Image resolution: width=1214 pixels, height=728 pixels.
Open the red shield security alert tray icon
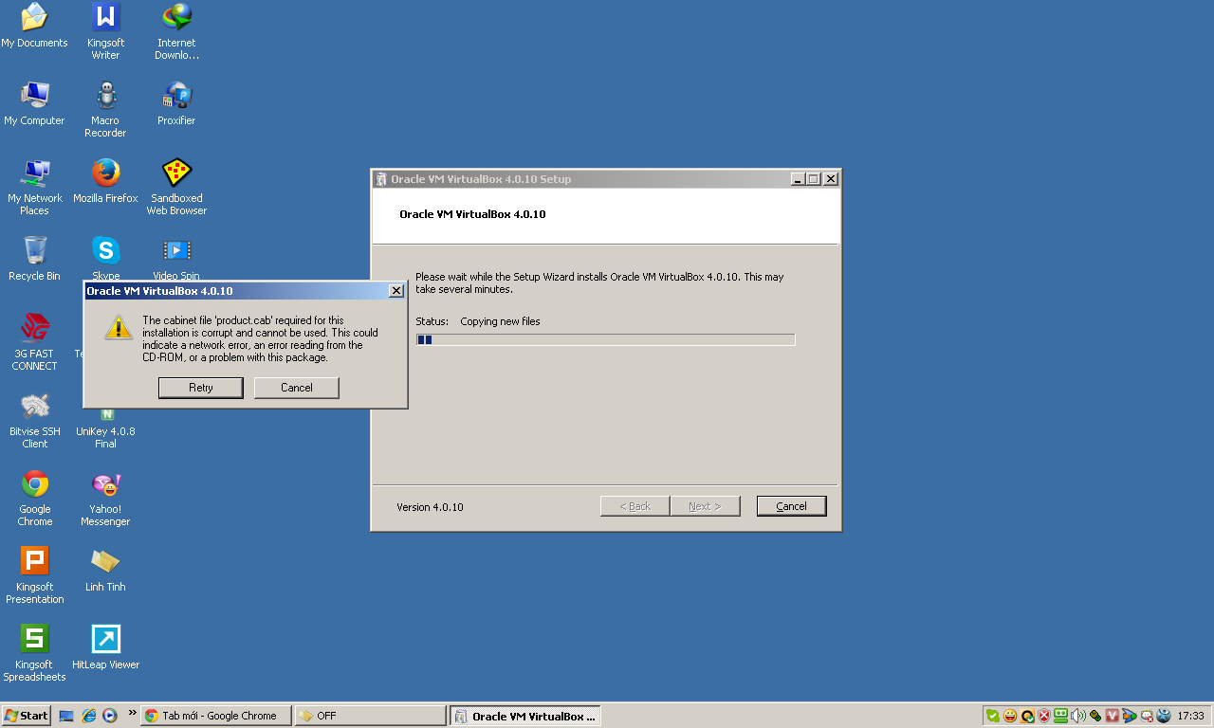[x=1044, y=716]
